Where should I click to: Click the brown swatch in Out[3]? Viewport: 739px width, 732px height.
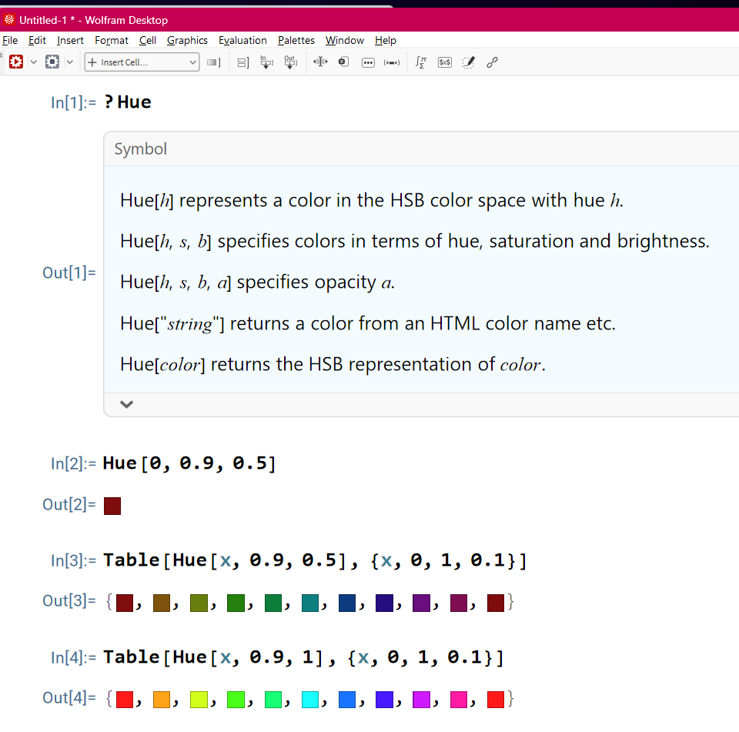point(162,603)
